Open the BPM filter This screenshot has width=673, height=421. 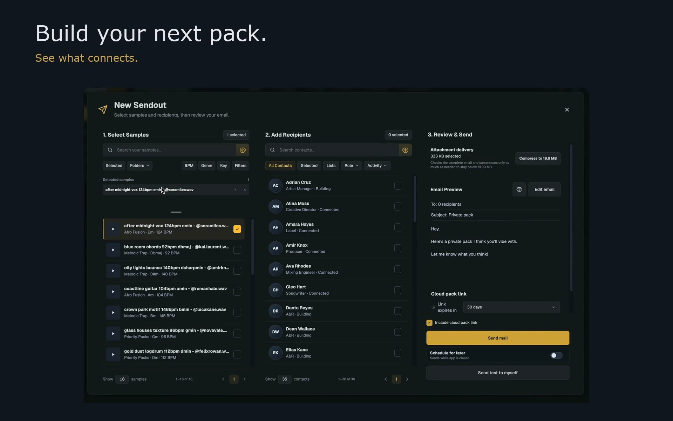(x=189, y=166)
